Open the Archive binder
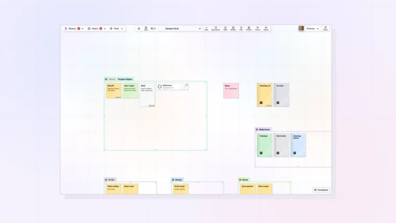Image resolution: width=396 pixels, height=223 pixels. (281, 95)
